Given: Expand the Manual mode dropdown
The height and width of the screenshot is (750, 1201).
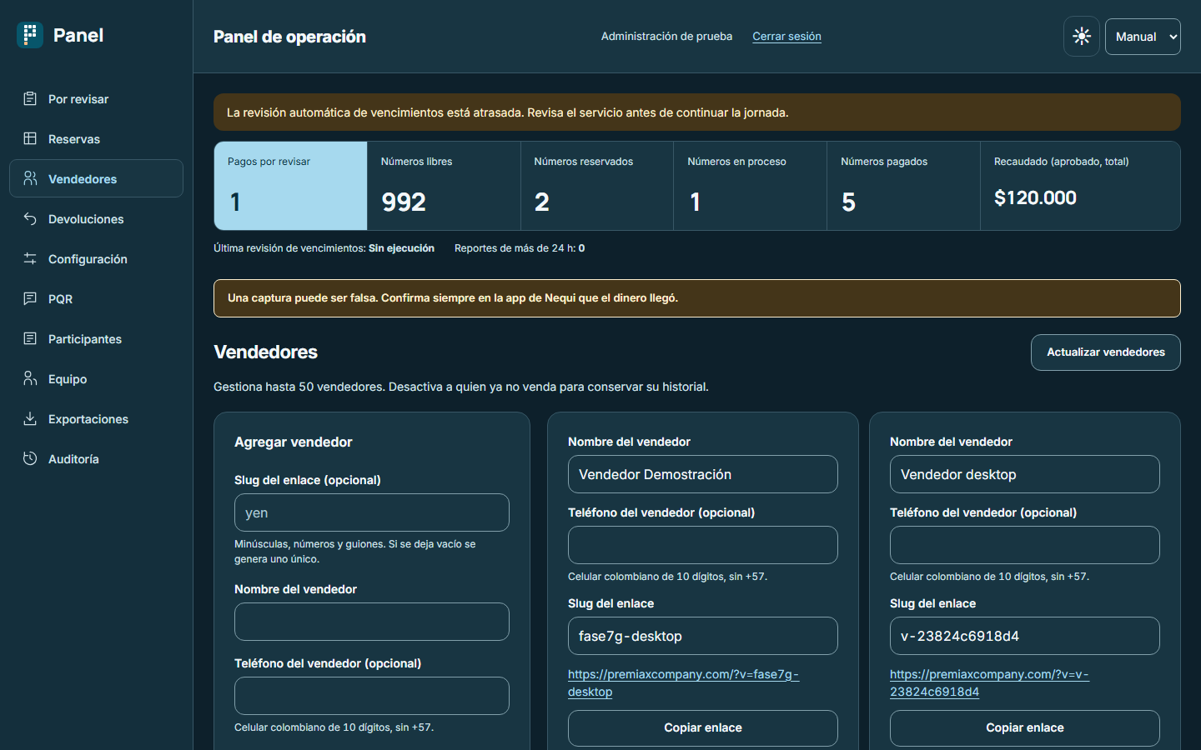Looking at the screenshot, I should click(1143, 37).
